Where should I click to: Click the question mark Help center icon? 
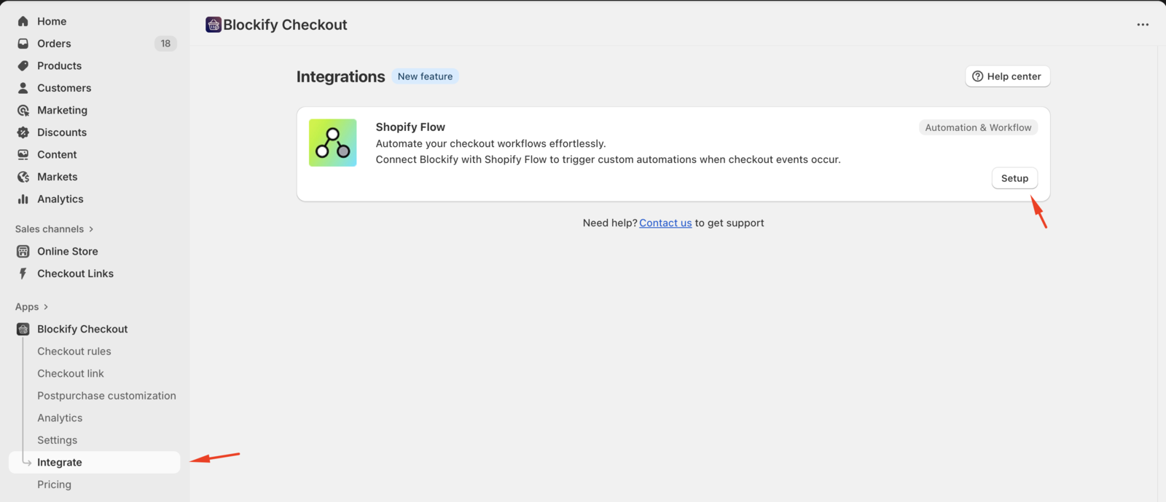[978, 76]
